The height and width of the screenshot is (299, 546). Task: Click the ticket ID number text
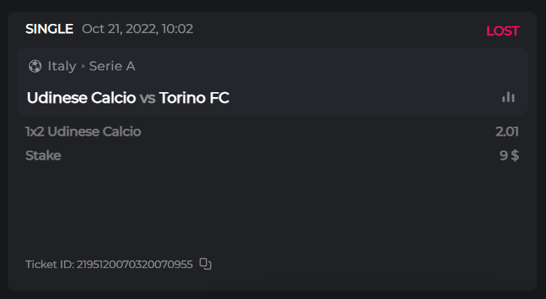134,265
